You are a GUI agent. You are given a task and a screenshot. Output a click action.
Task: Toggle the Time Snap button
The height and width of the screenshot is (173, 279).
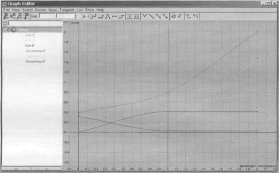[188, 16]
